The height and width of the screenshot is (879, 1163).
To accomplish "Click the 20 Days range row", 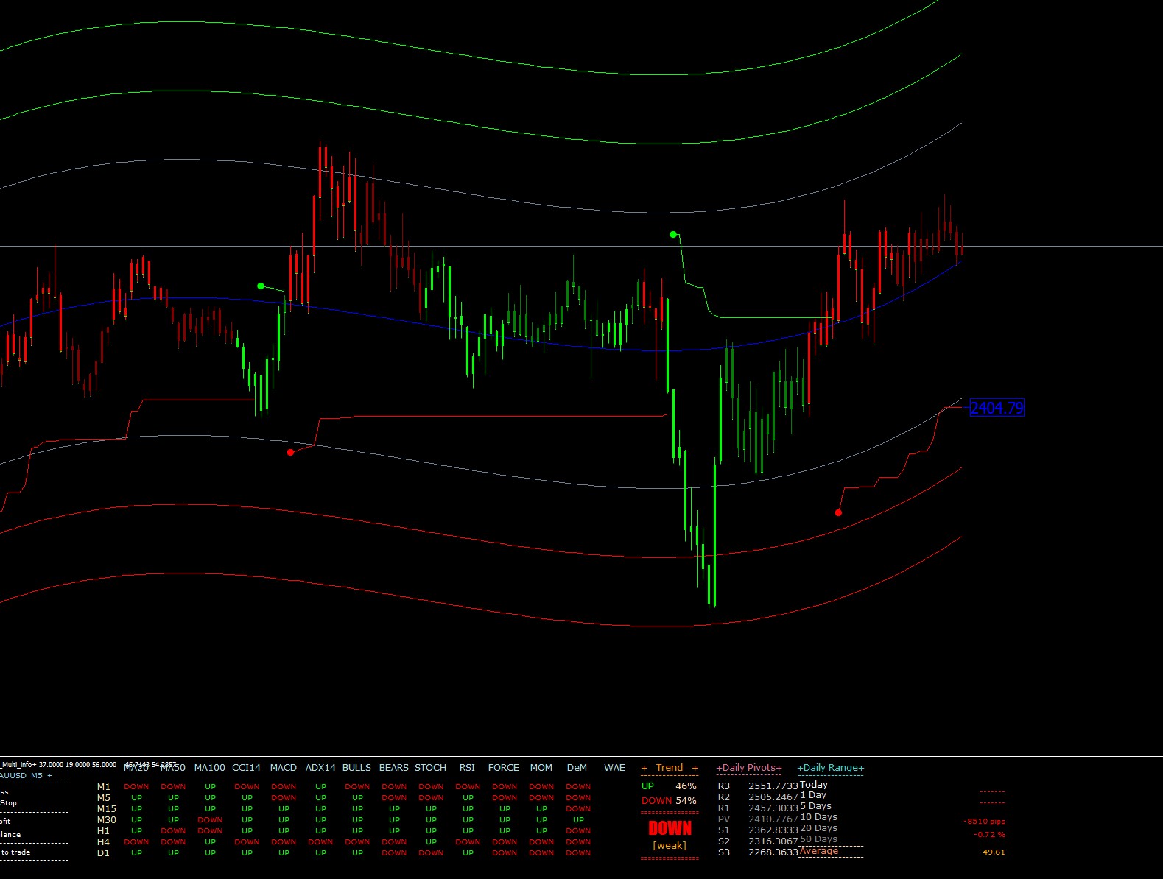I will click(x=818, y=828).
